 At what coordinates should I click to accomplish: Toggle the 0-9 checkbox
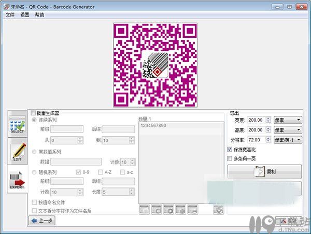[x=78, y=172]
